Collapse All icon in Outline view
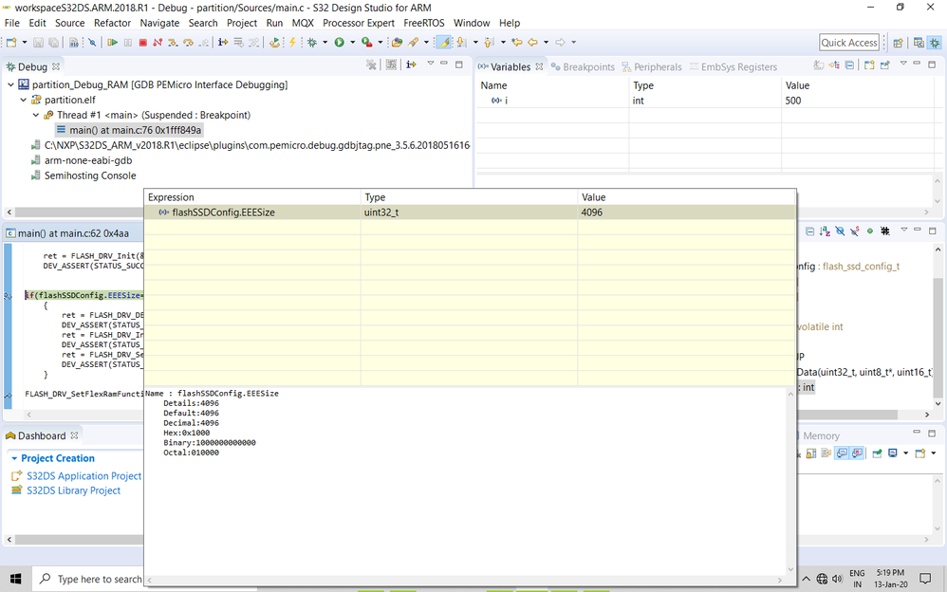Viewport: 947px width, 592px height. [810, 231]
